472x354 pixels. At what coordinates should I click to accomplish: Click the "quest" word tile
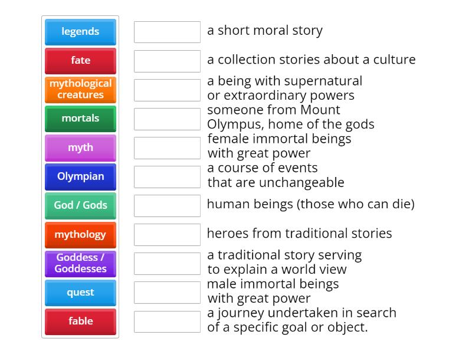80,292
